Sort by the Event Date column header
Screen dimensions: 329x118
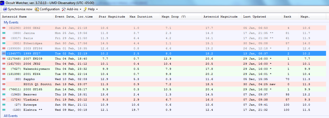click(x=74, y=17)
